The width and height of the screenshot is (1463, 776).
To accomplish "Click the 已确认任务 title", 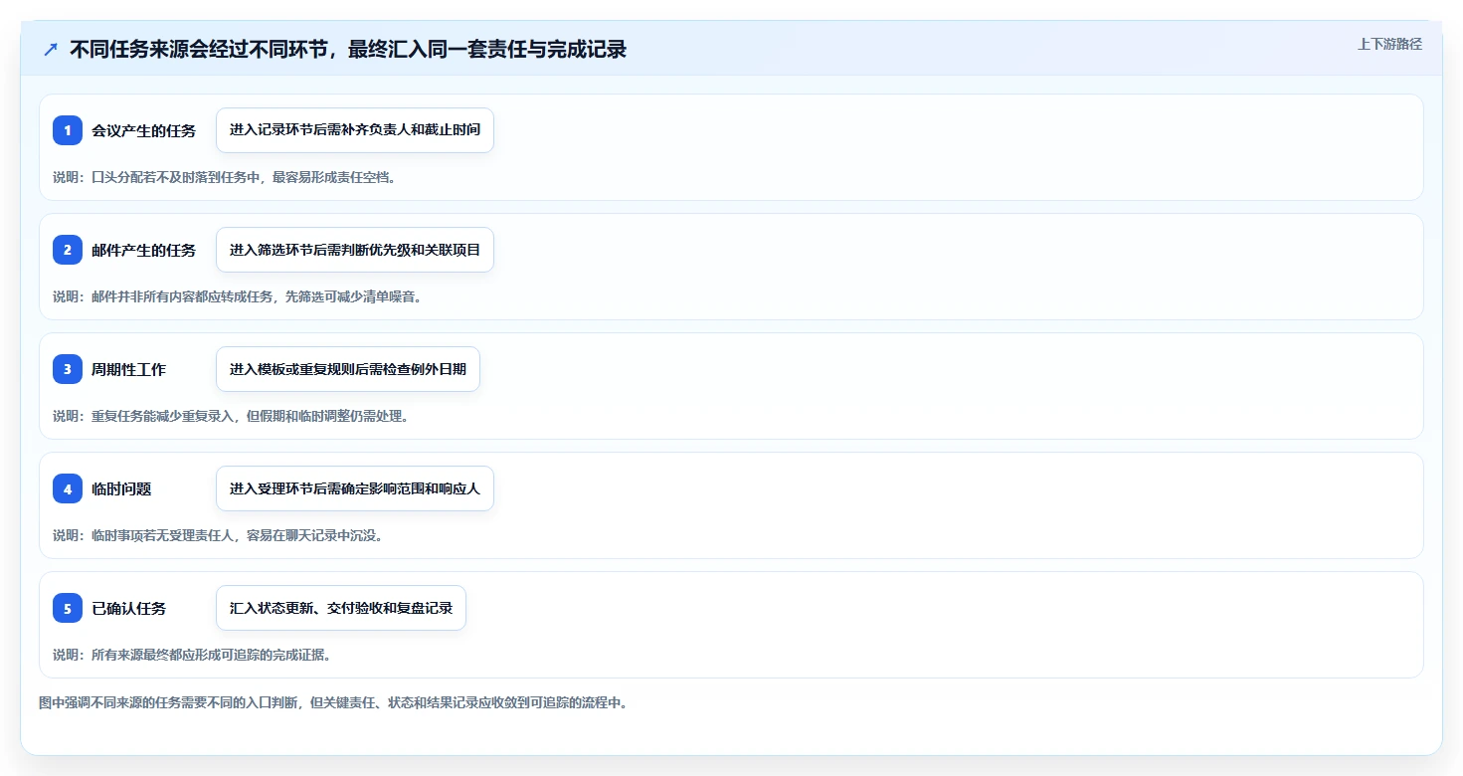I will (129, 608).
